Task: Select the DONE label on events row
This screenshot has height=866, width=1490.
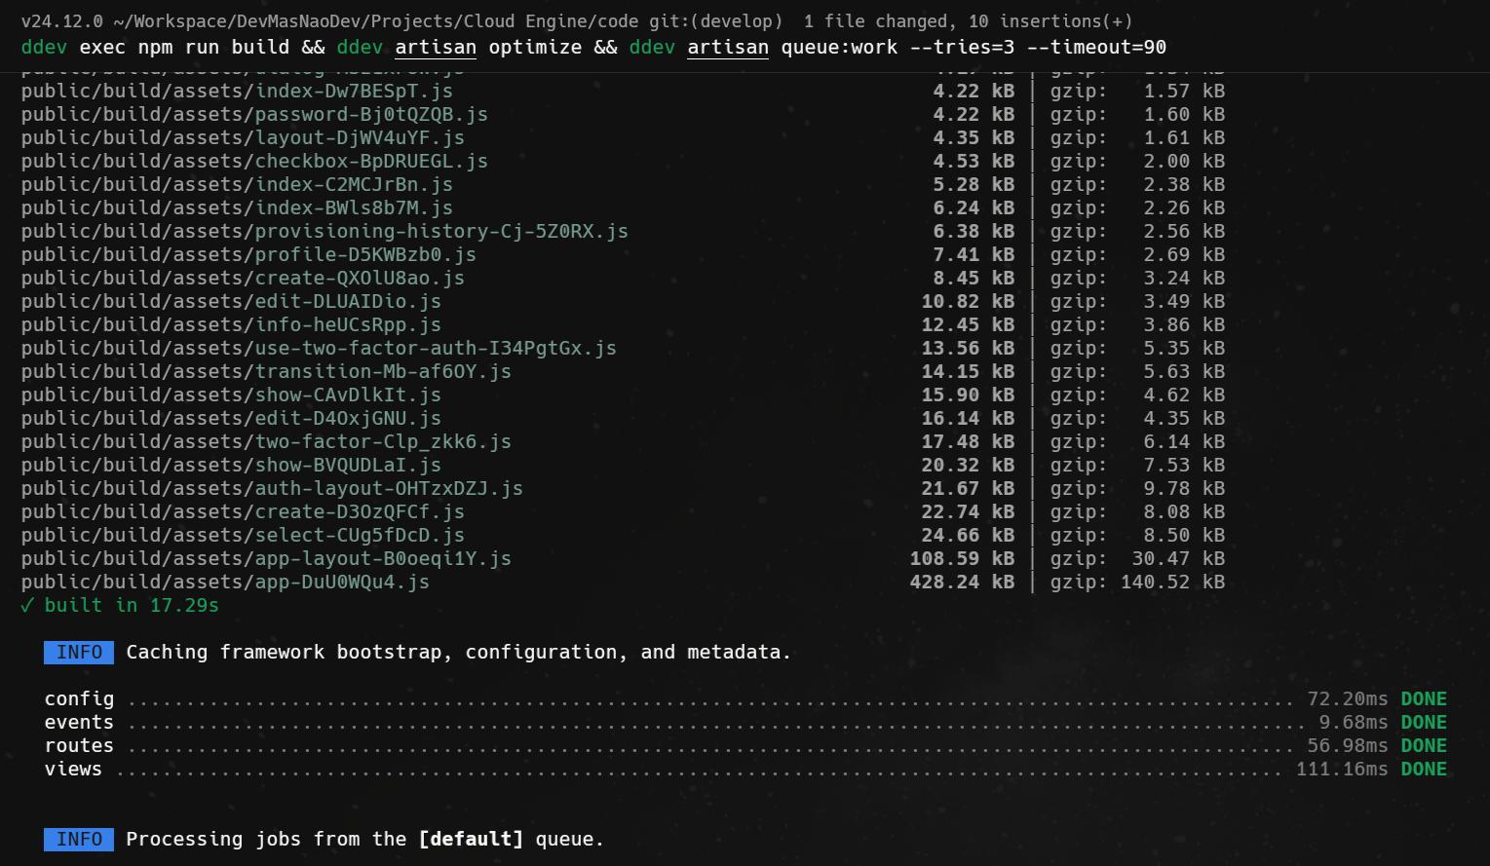Action: 1423,722
